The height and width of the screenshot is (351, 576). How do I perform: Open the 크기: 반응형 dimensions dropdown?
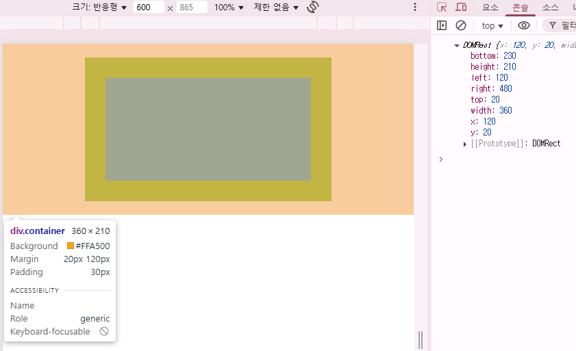click(x=99, y=7)
